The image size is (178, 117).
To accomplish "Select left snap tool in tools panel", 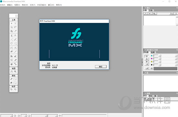I will (x=12, y=90).
